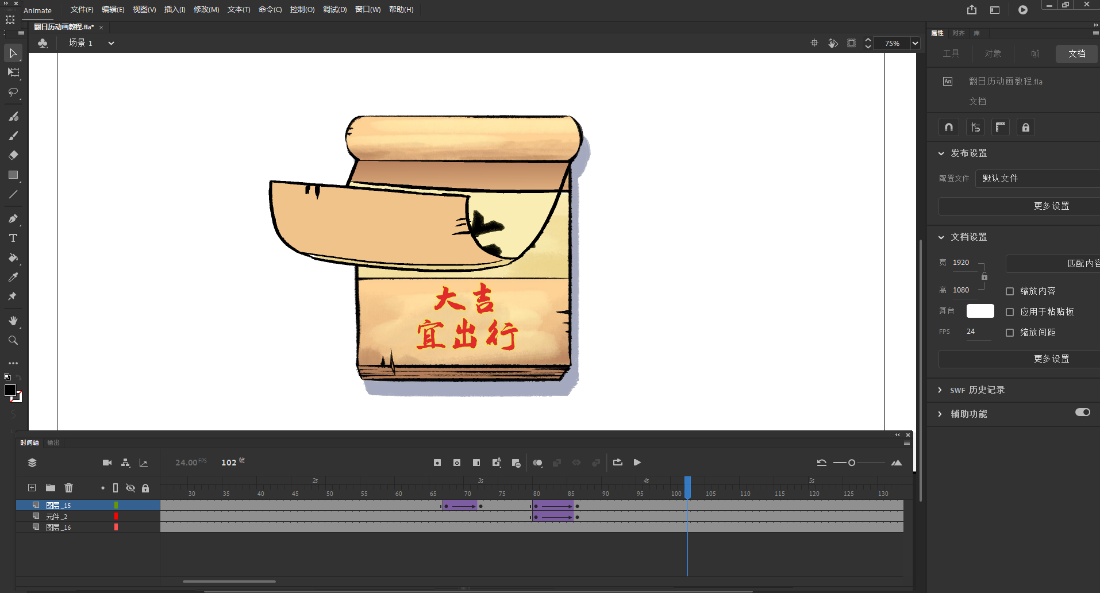
Task: Click the Onion Skin icon
Action: pos(537,463)
